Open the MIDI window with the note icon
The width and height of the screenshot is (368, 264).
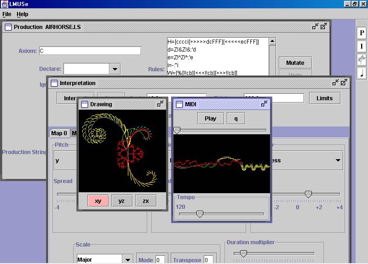click(362, 73)
